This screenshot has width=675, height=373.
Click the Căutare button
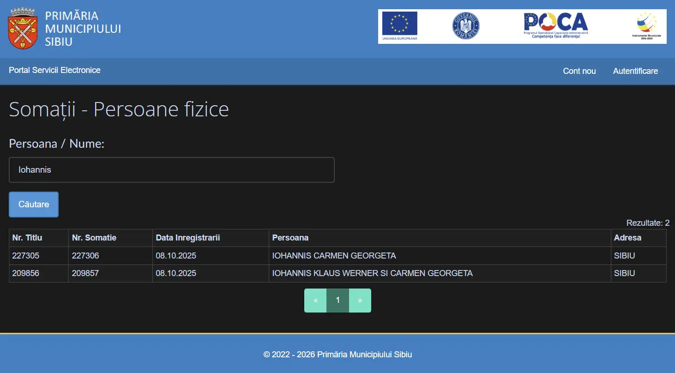pos(34,205)
